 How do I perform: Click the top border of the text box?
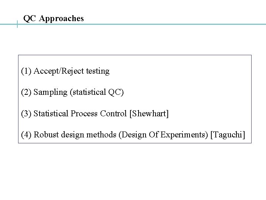click(x=135, y=55)
